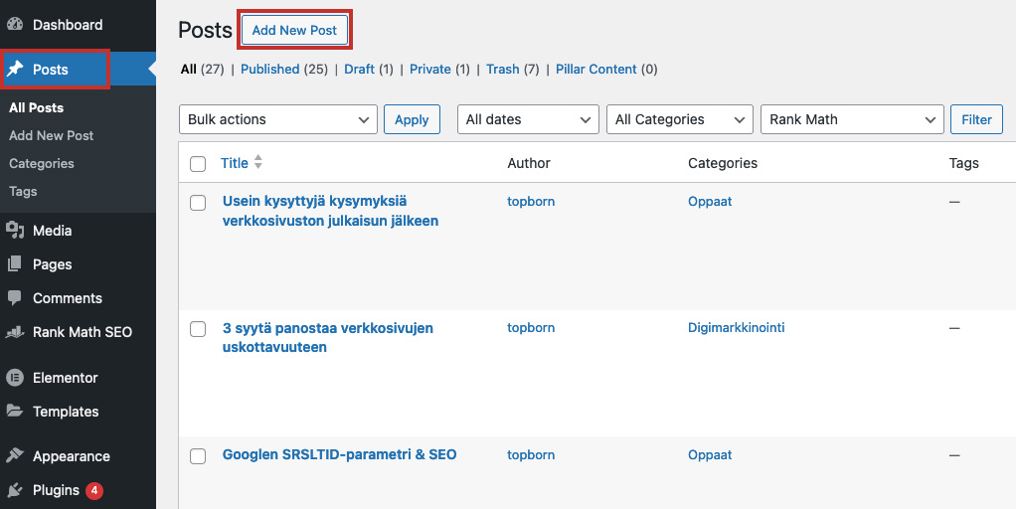The height and width of the screenshot is (509, 1016).
Task: Click the Comments speech bubble icon
Action: tap(15, 298)
